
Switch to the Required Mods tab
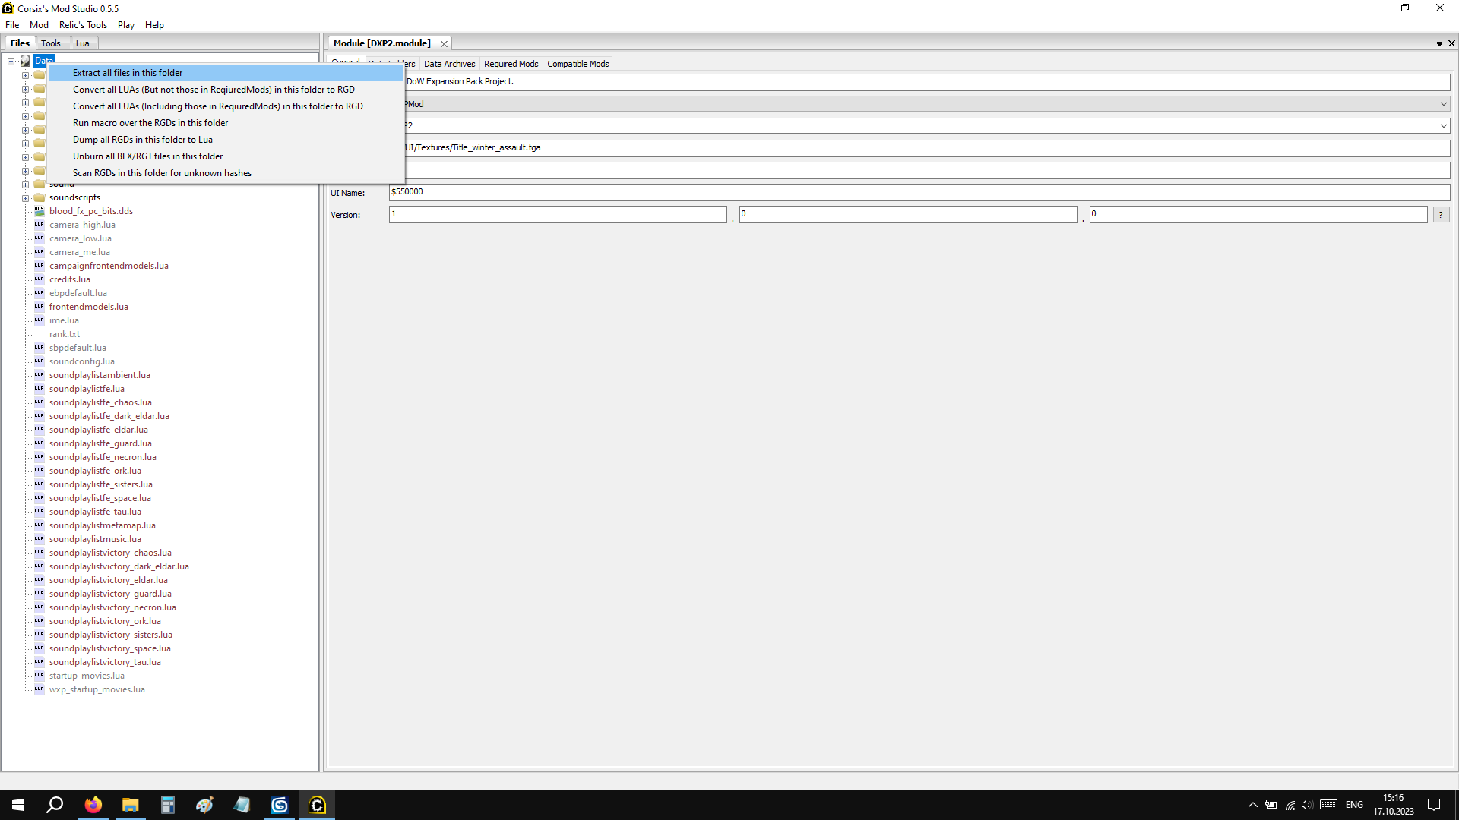(511, 64)
